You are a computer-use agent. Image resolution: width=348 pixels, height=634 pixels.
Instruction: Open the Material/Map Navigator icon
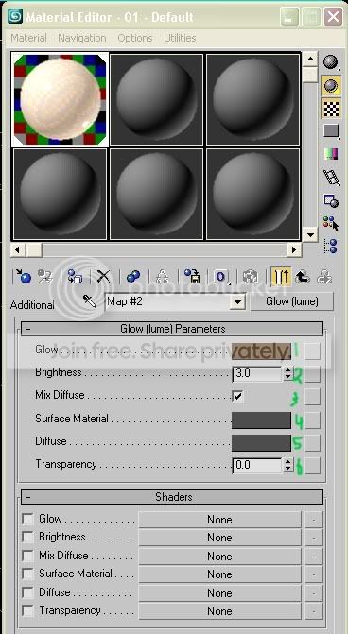331,246
